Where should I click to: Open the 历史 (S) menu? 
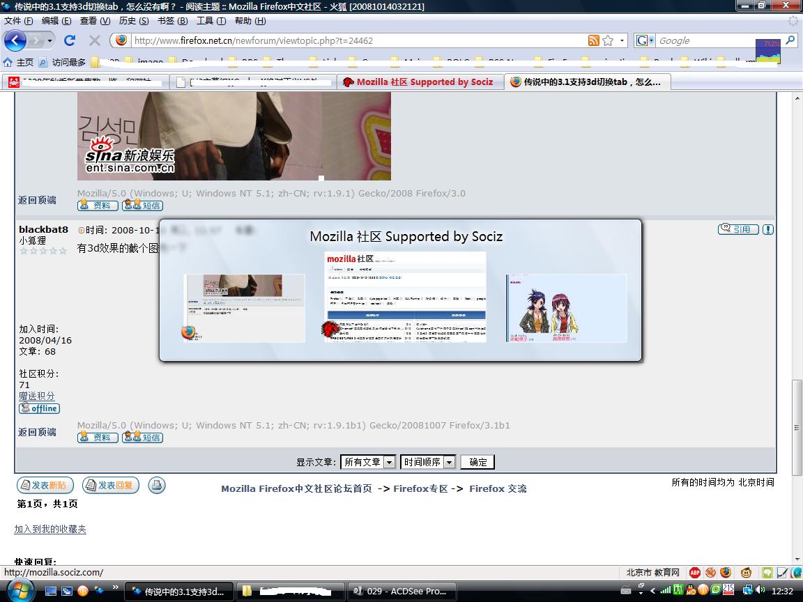click(134, 20)
